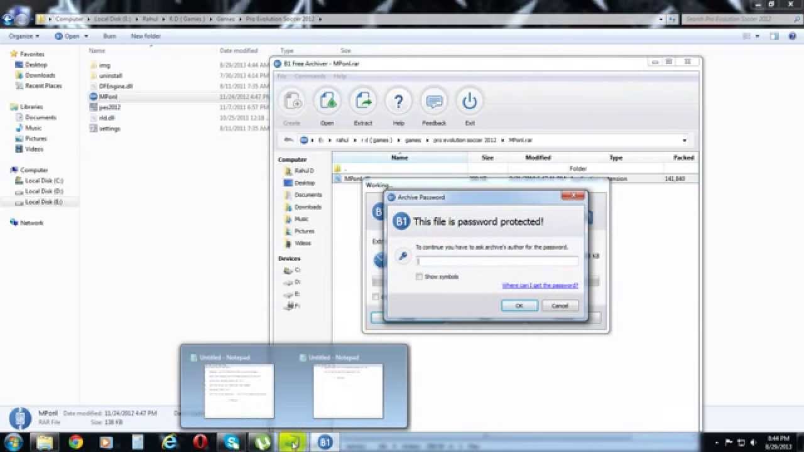Select drive C: under Devices in B1 Archiver
The height and width of the screenshot is (452, 804).
[x=292, y=270]
